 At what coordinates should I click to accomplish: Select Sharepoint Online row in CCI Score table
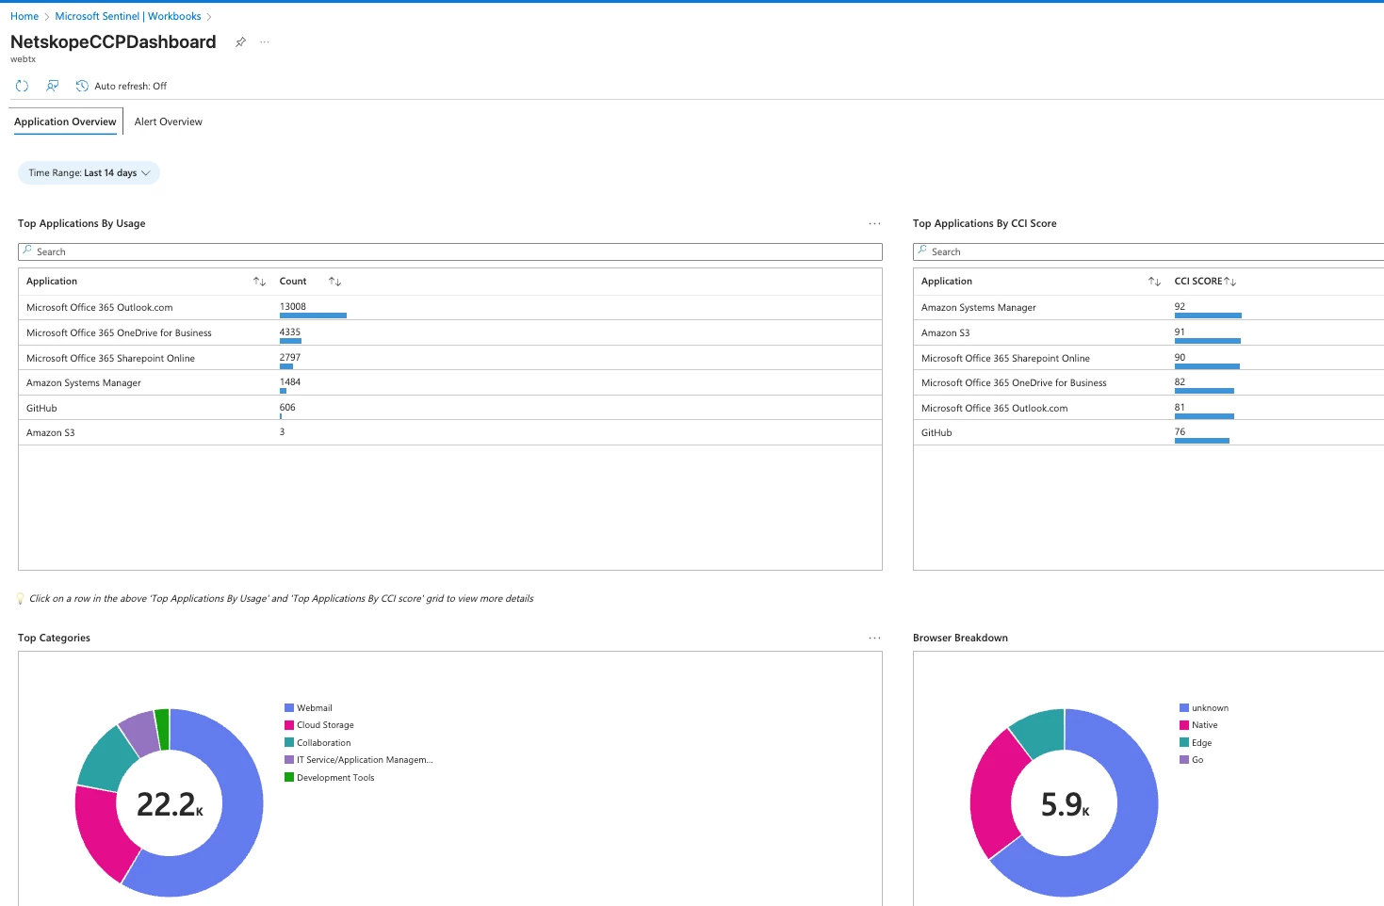(x=1148, y=358)
